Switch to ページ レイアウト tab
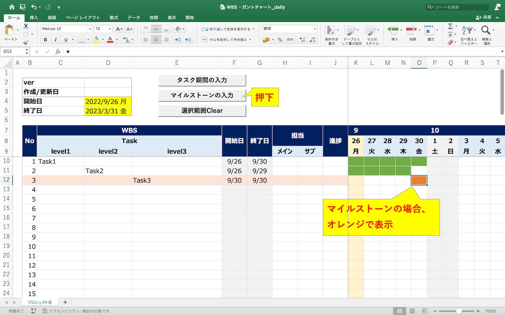505x315 pixels. (83, 18)
